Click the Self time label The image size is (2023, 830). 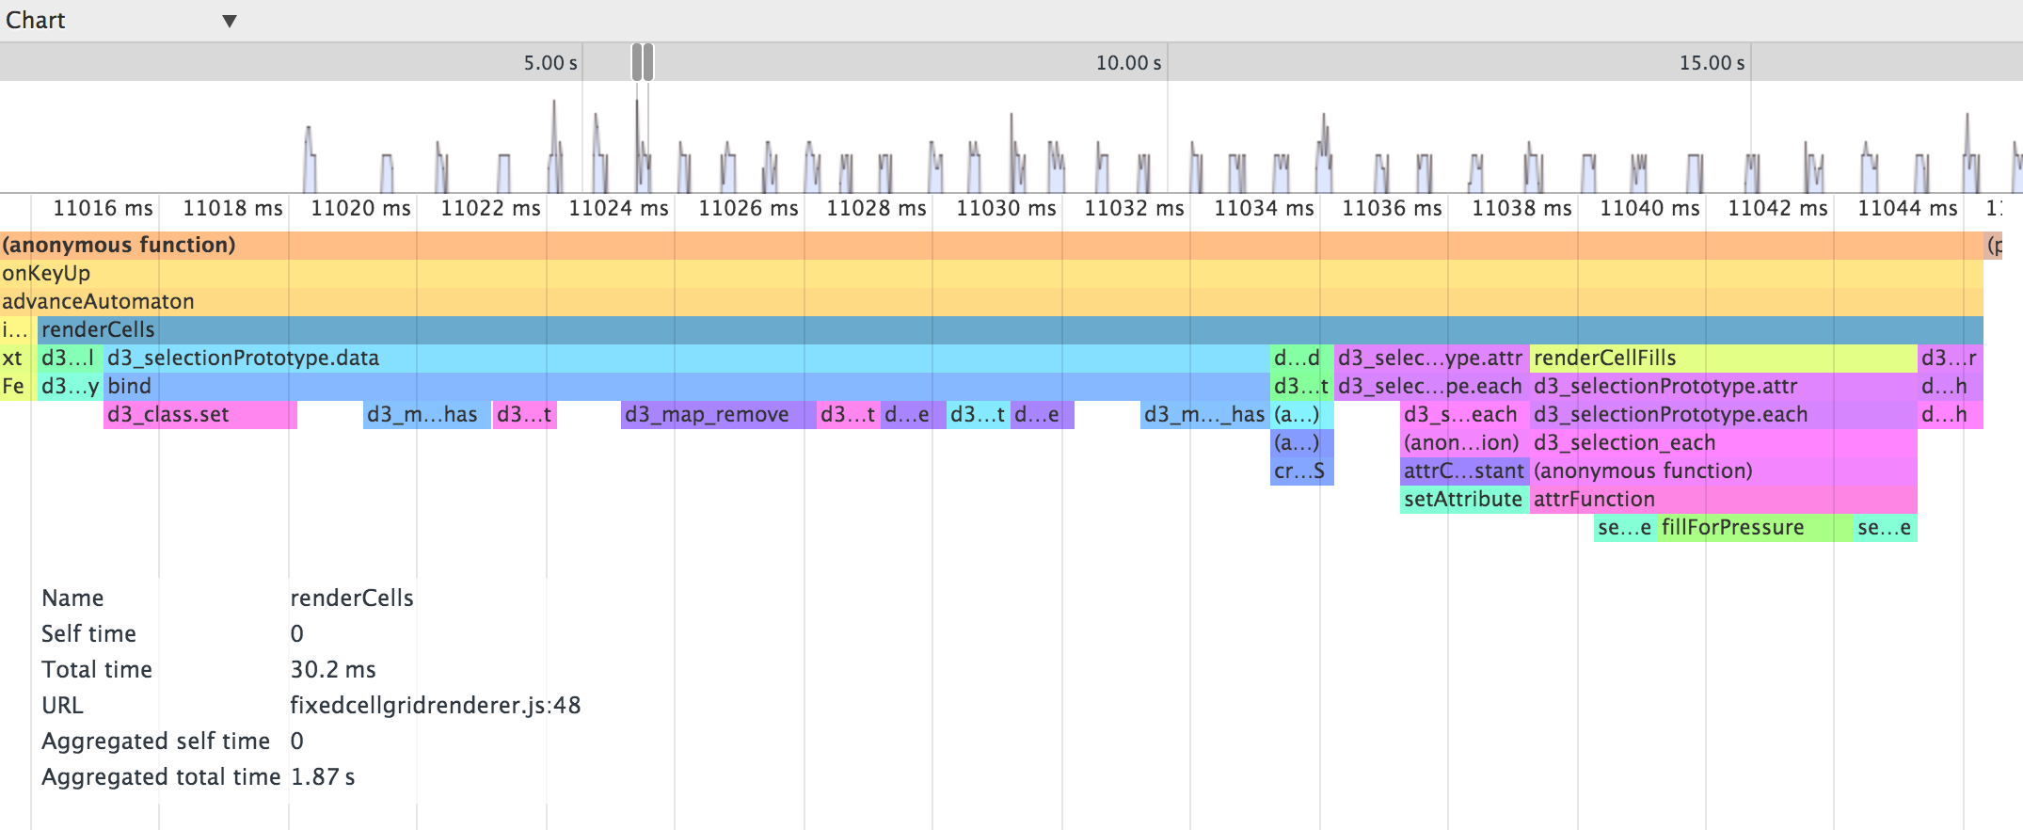88,633
